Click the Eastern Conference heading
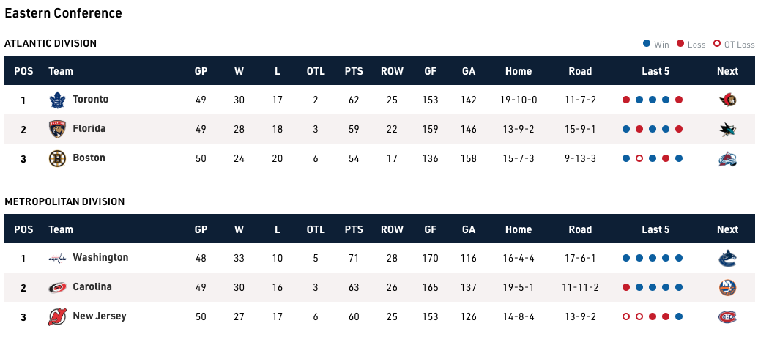The height and width of the screenshot is (348, 758). pyautogui.click(x=64, y=13)
